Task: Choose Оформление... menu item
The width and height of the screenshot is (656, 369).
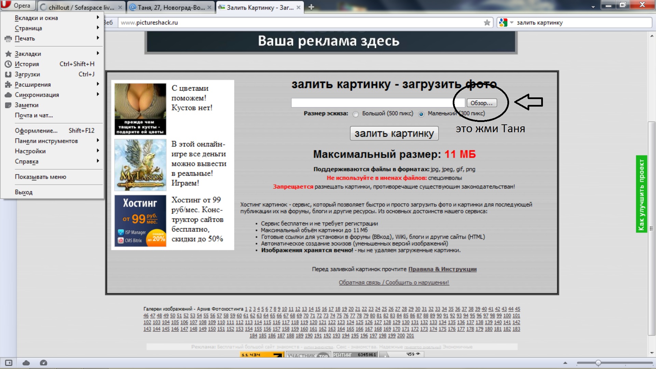Action: coord(53,131)
